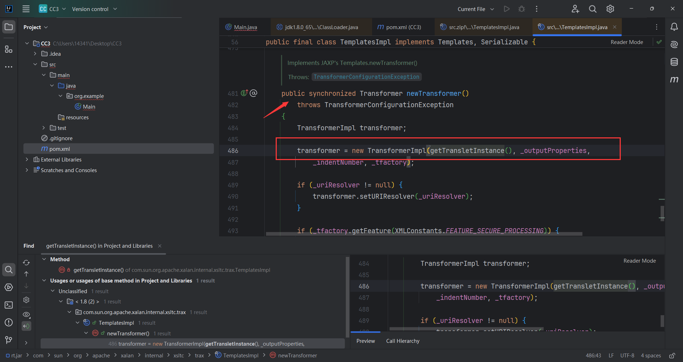Click the newTransformer breadcrumb

tap(293, 355)
